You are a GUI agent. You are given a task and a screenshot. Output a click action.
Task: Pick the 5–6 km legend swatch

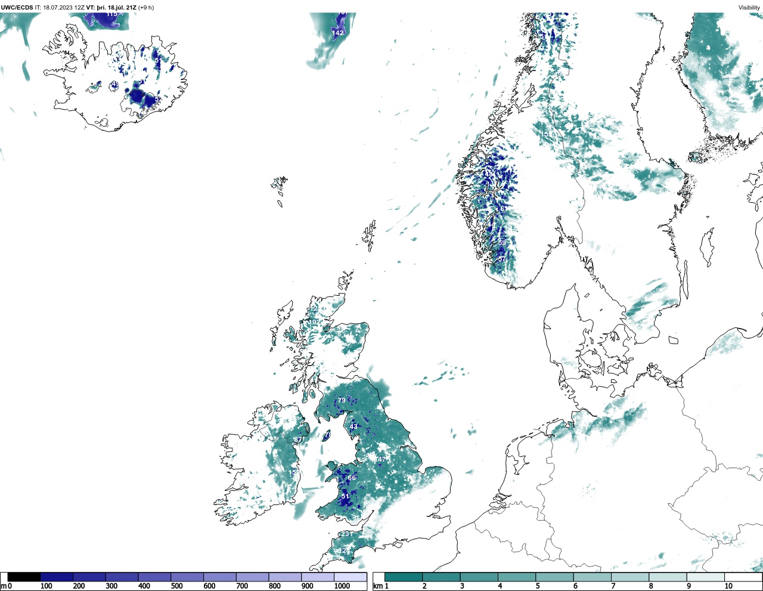coord(554,577)
